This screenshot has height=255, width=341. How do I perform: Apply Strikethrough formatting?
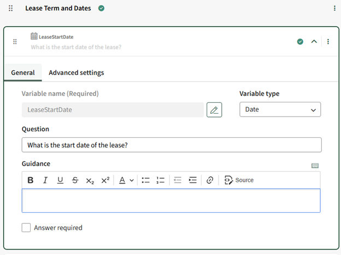click(75, 180)
